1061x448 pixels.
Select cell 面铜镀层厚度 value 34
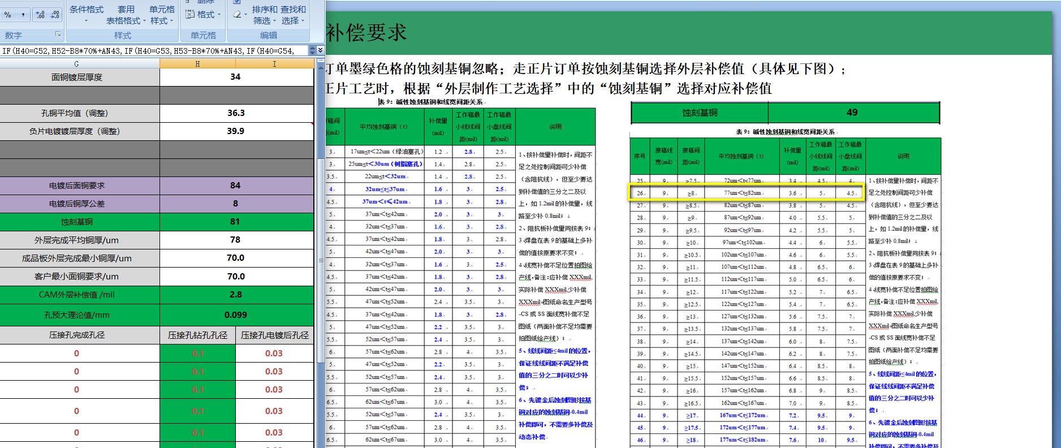point(236,77)
